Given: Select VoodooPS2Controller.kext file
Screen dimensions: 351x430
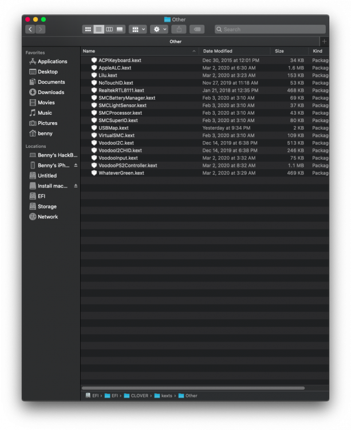Looking at the screenshot, I should tap(204, 166).
